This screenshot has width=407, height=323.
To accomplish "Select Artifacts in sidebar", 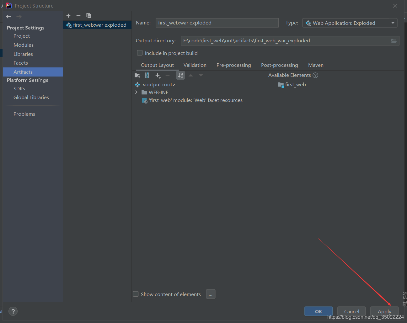I will coord(33,72).
